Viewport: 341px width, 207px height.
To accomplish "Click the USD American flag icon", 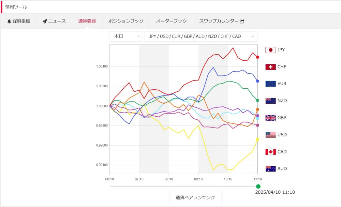I will pyautogui.click(x=270, y=135).
